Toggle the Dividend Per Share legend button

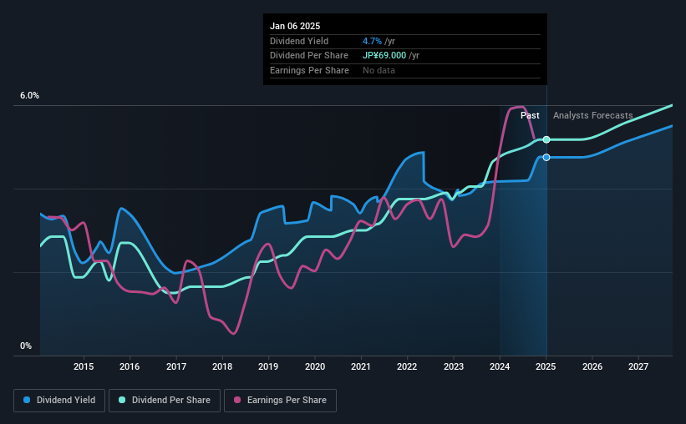(x=165, y=401)
